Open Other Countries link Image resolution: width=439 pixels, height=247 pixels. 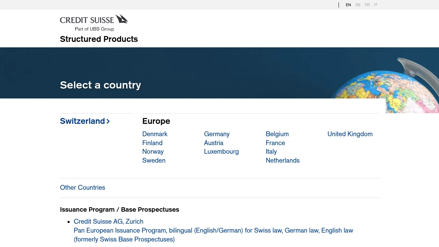click(x=83, y=188)
